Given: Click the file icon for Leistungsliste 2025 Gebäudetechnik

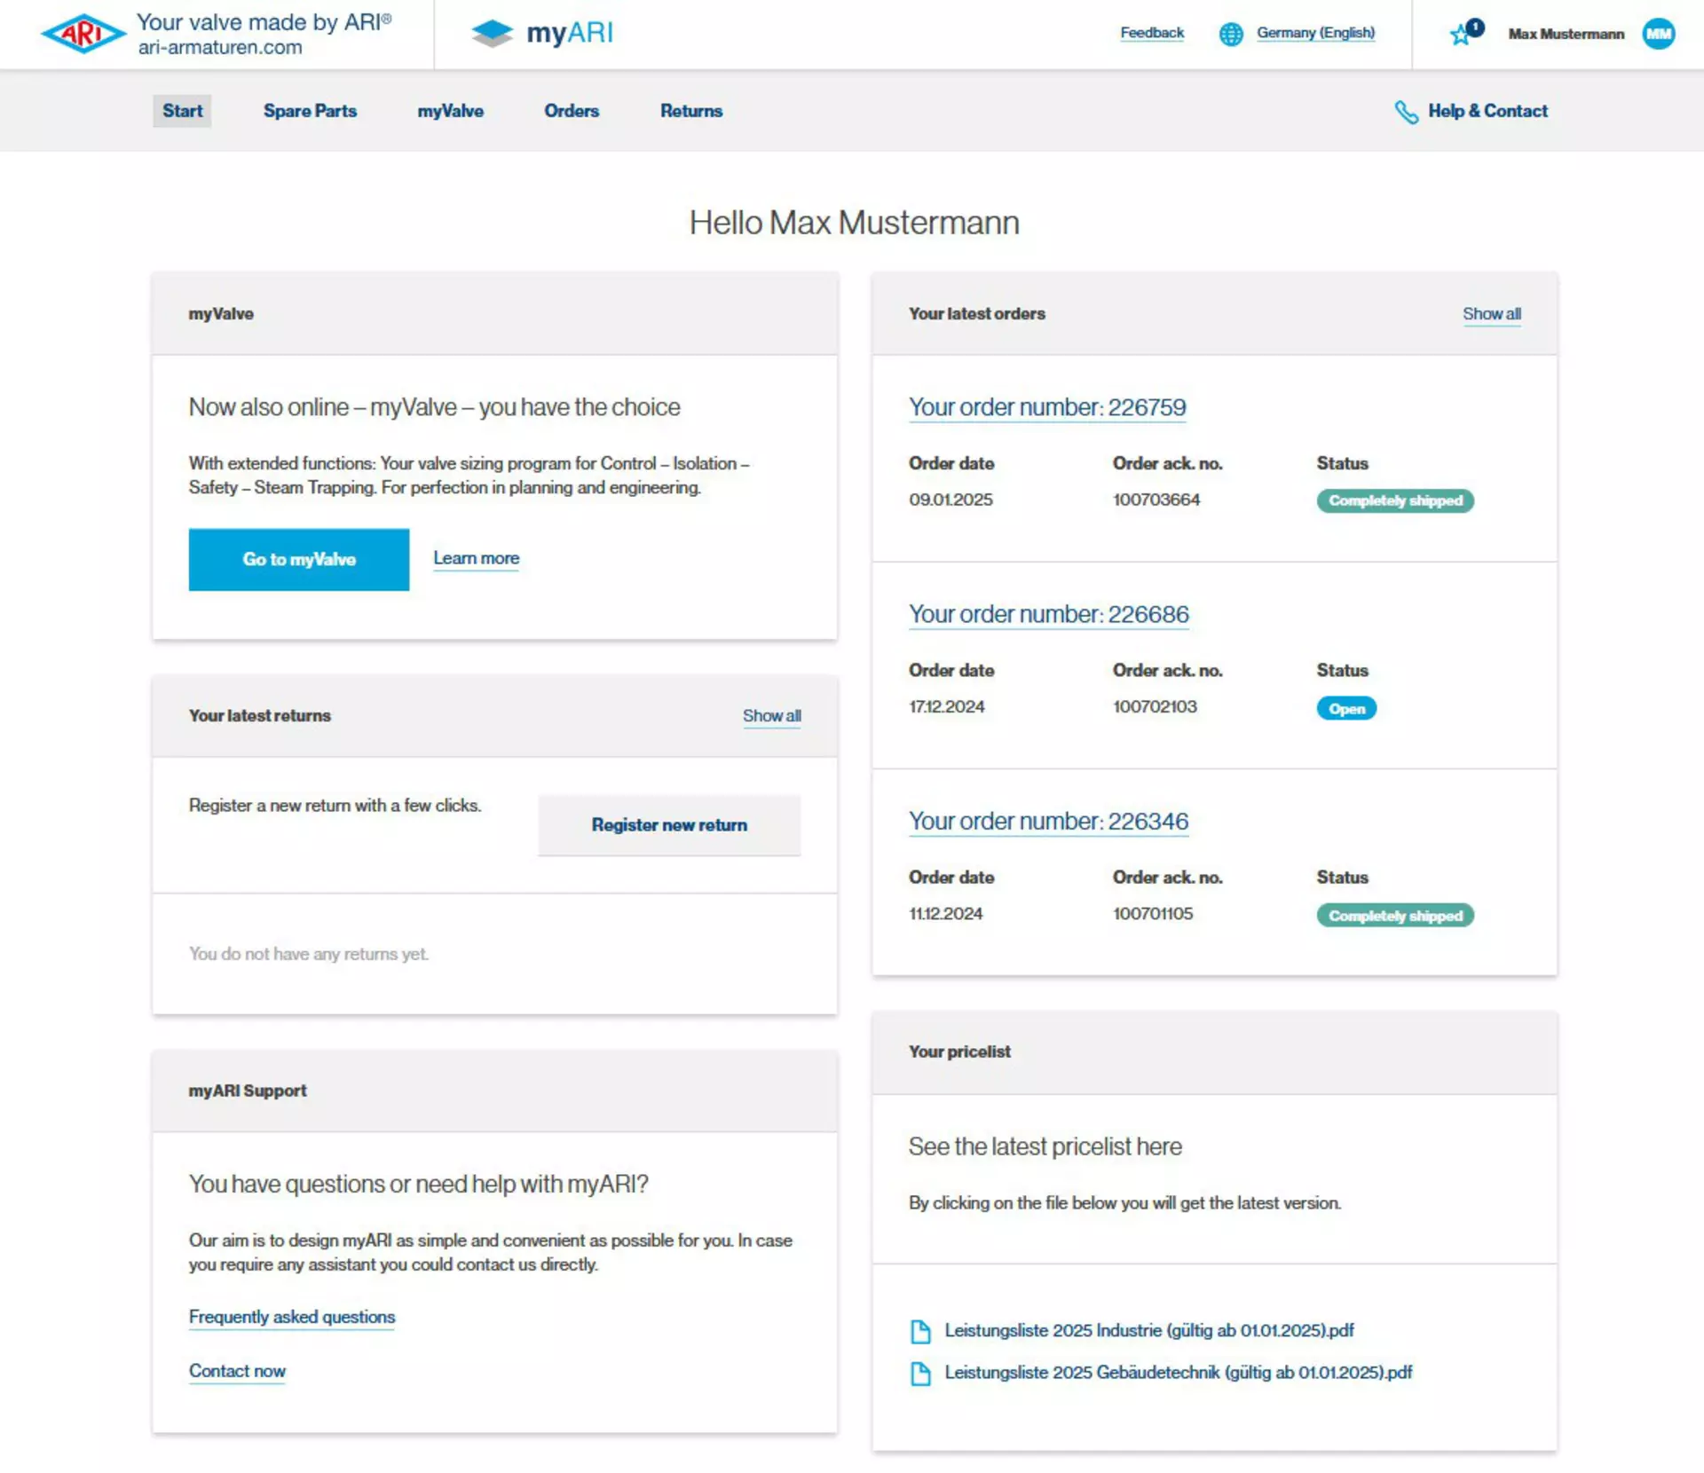Looking at the screenshot, I should coord(920,1373).
